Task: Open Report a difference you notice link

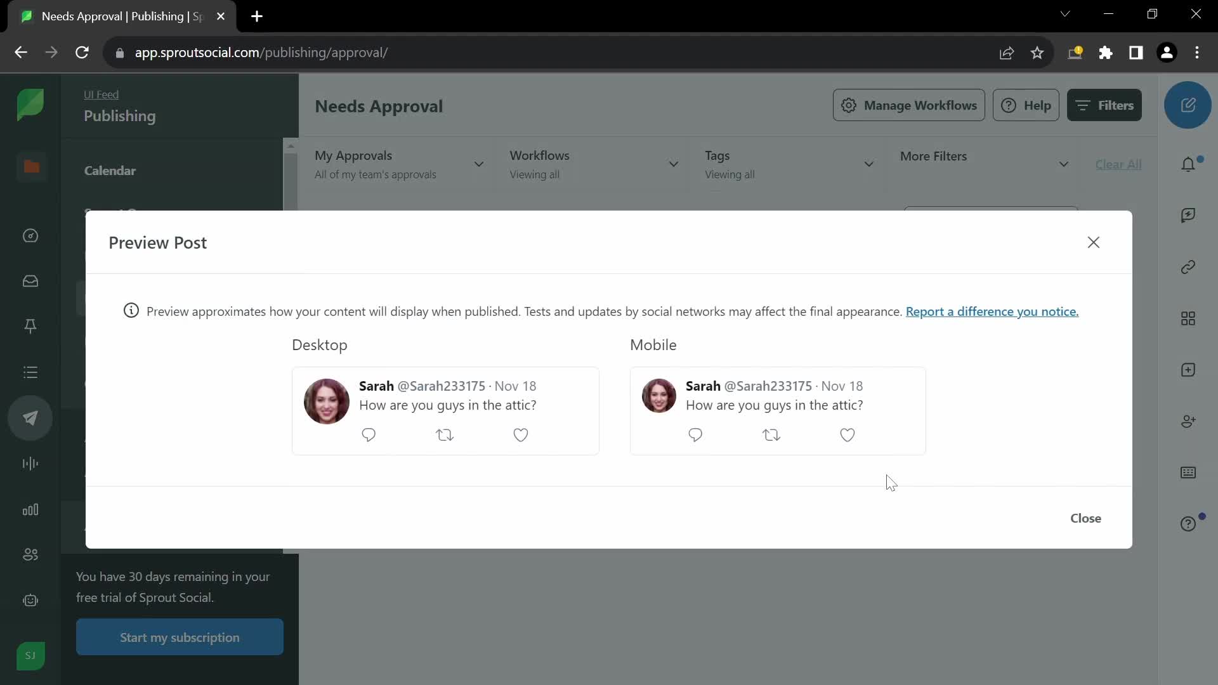Action: tap(992, 311)
